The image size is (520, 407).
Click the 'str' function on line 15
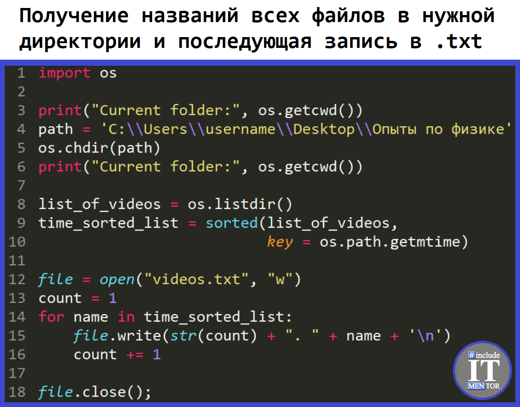tap(184, 336)
